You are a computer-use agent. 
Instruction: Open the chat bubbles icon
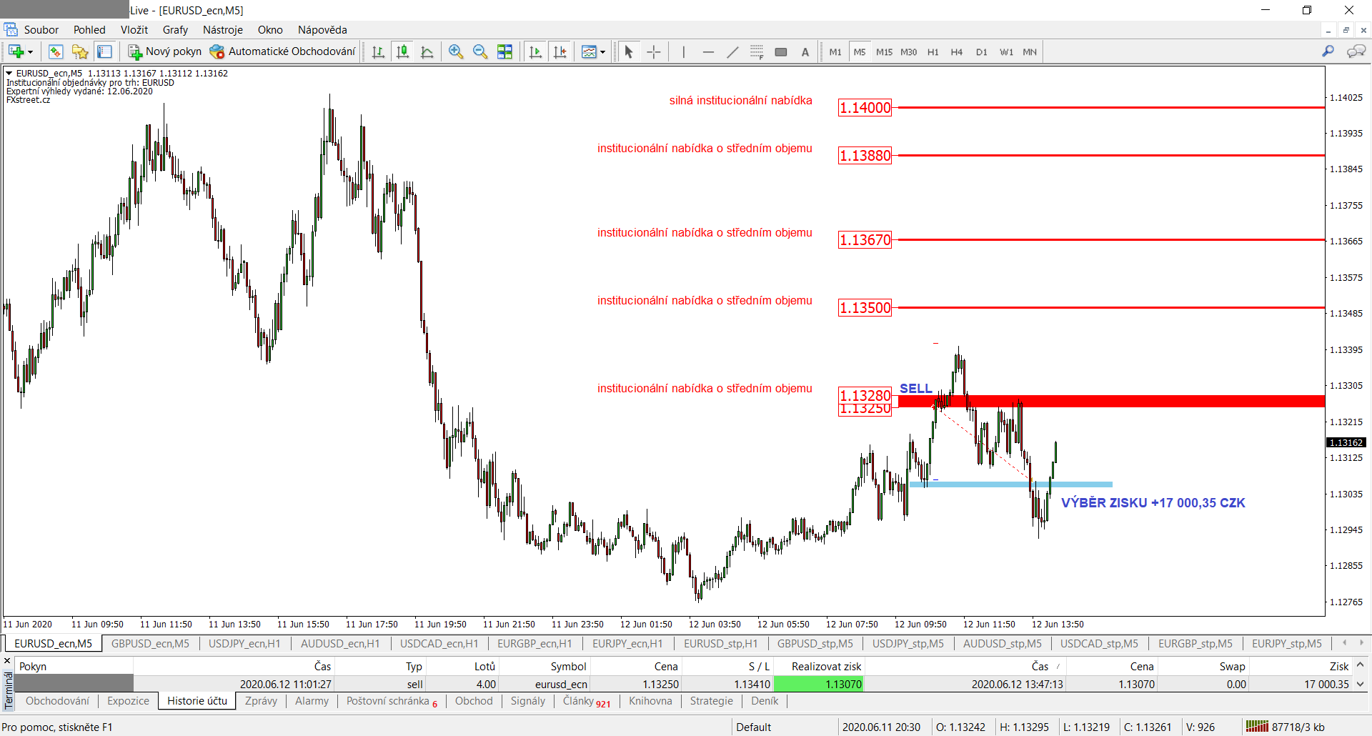pyautogui.click(x=1356, y=51)
